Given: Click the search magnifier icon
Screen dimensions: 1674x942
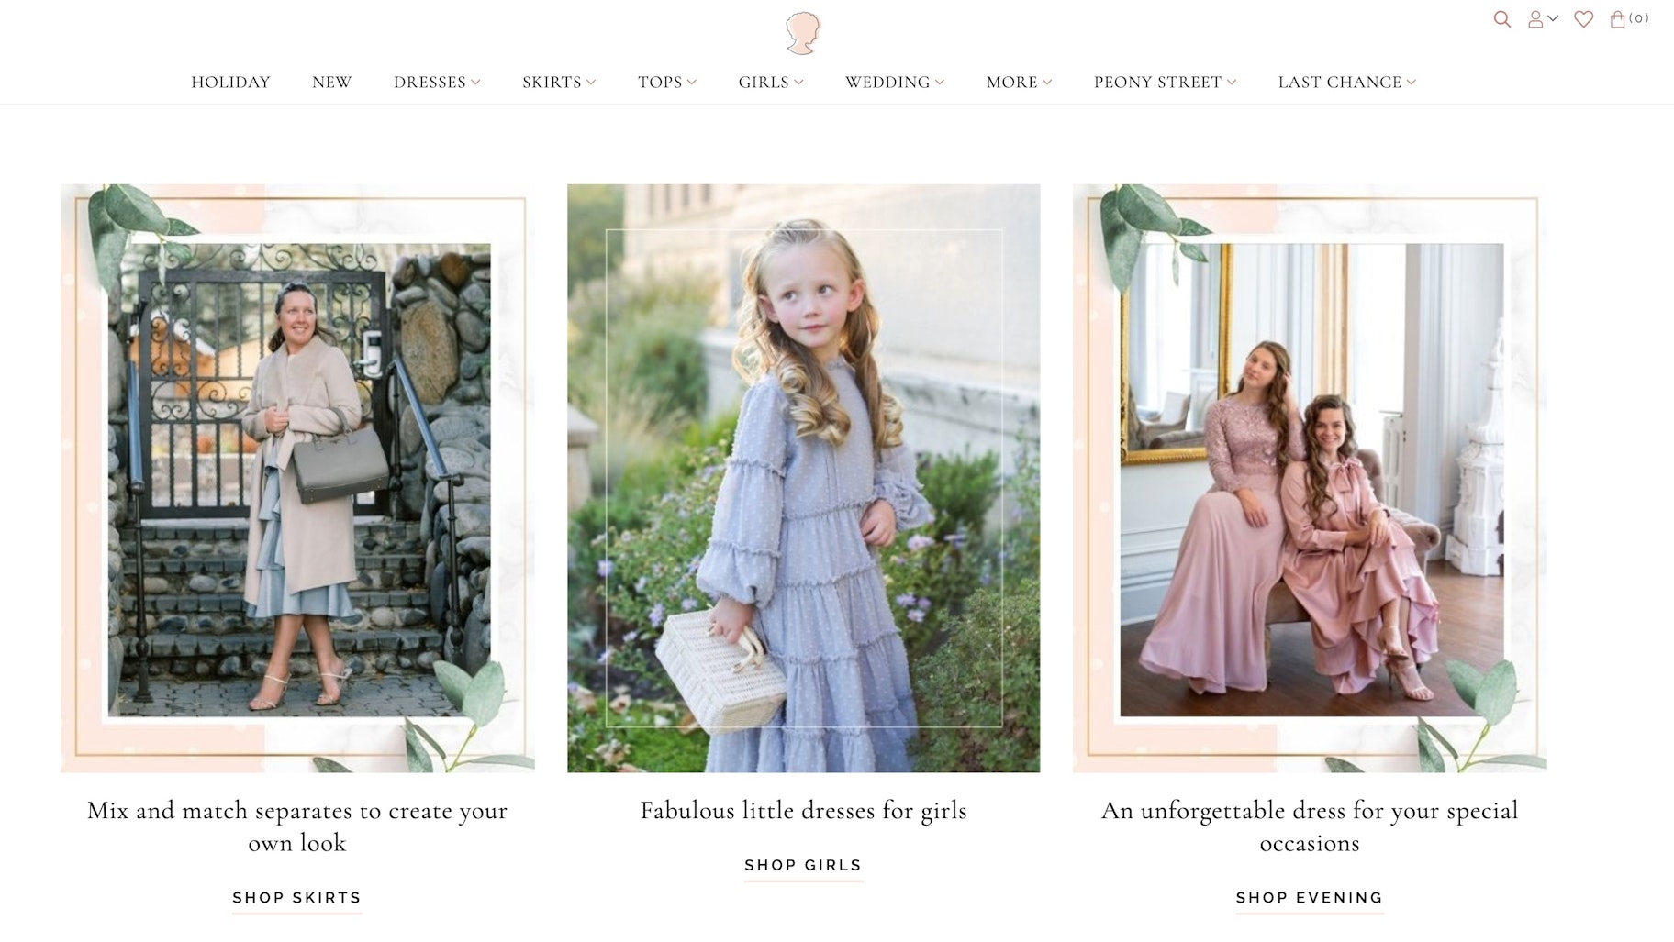Looking at the screenshot, I should [1501, 19].
